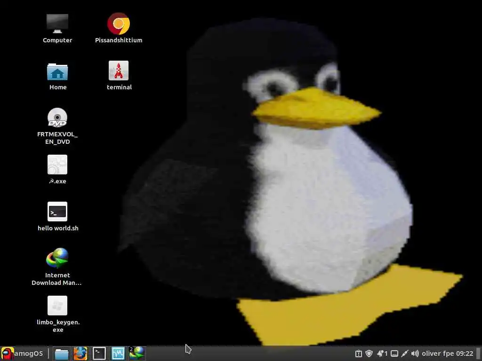Click the network connection tray icon
Image resolution: width=482 pixels, height=361 pixels.
point(404,353)
